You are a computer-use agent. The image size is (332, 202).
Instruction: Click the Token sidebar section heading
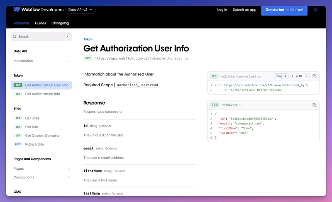(18, 75)
